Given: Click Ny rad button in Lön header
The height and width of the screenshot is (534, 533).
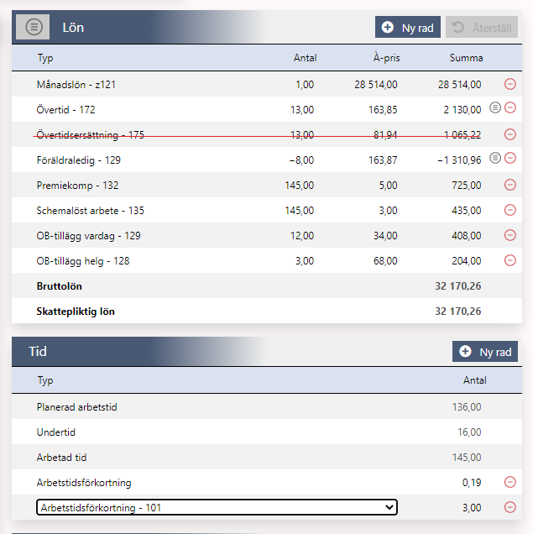Looking at the screenshot, I should pos(407,27).
